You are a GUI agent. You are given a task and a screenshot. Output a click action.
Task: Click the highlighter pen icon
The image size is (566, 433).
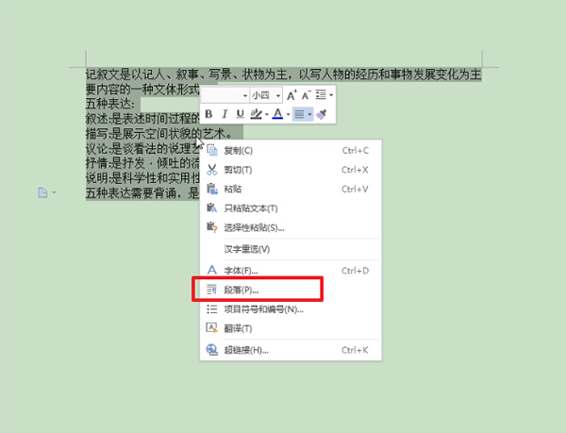[256, 114]
